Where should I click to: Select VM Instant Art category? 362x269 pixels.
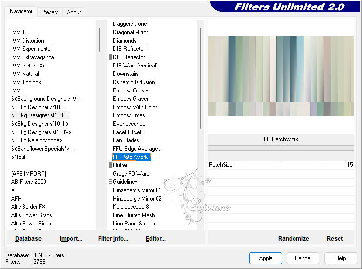[x=29, y=66]
